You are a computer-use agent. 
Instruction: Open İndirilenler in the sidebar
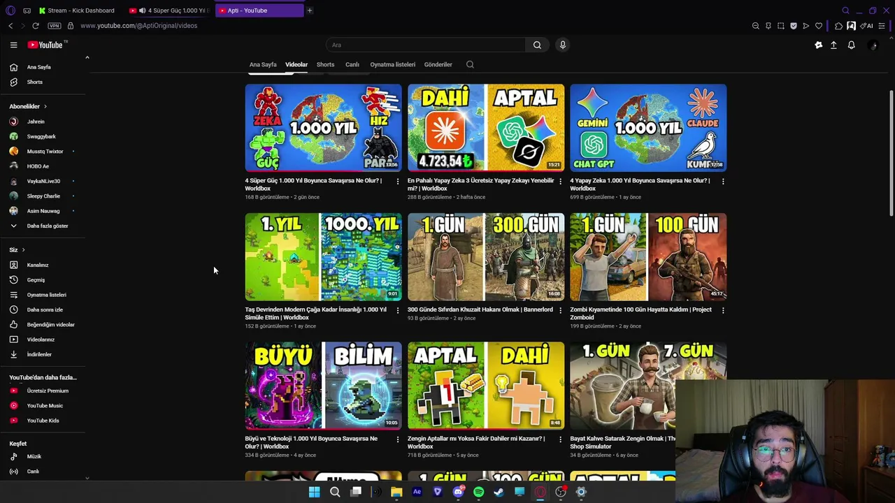click(x=39, y=355)
